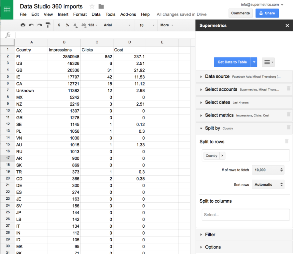This screenshot has width=293, height=254.
Task: Open the number format 123 dropdown
Action: coord(93,25)
